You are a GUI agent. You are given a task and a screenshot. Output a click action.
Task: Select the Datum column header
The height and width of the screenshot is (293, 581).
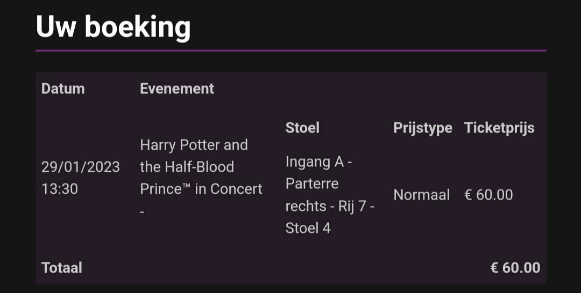click(x=63, y=89)
